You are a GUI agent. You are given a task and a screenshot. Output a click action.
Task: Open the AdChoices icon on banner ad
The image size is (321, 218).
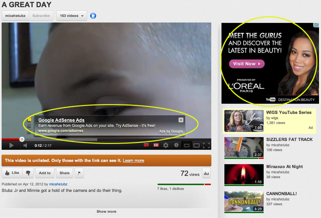[x=316, y=25]
